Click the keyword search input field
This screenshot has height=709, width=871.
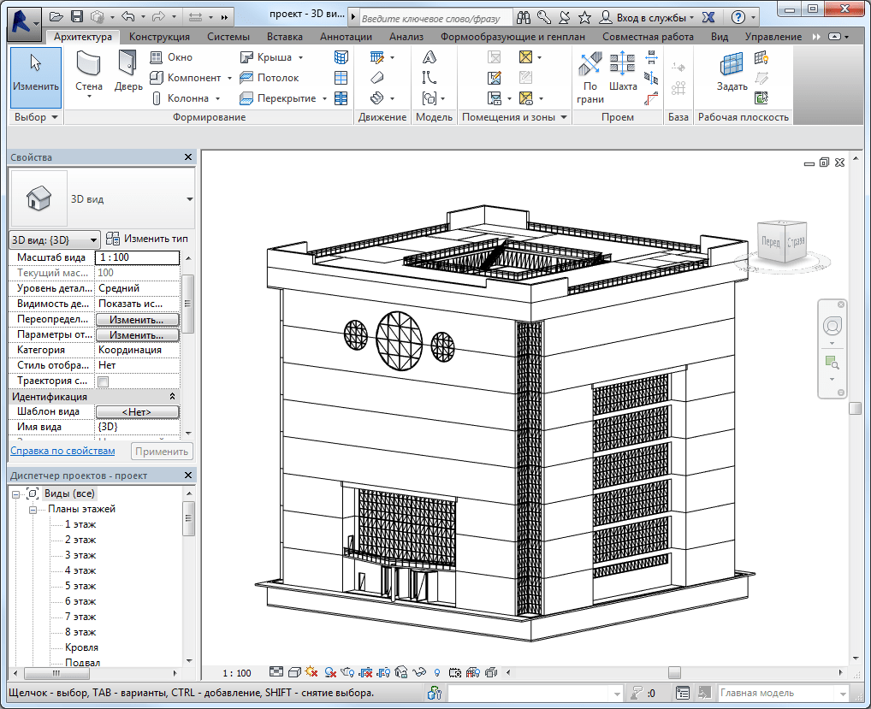435,18
